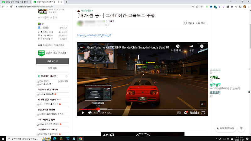Add video to Watch Later

(x=178, y=47)
